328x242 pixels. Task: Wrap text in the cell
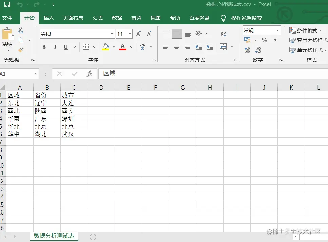(x=224, y=34)
